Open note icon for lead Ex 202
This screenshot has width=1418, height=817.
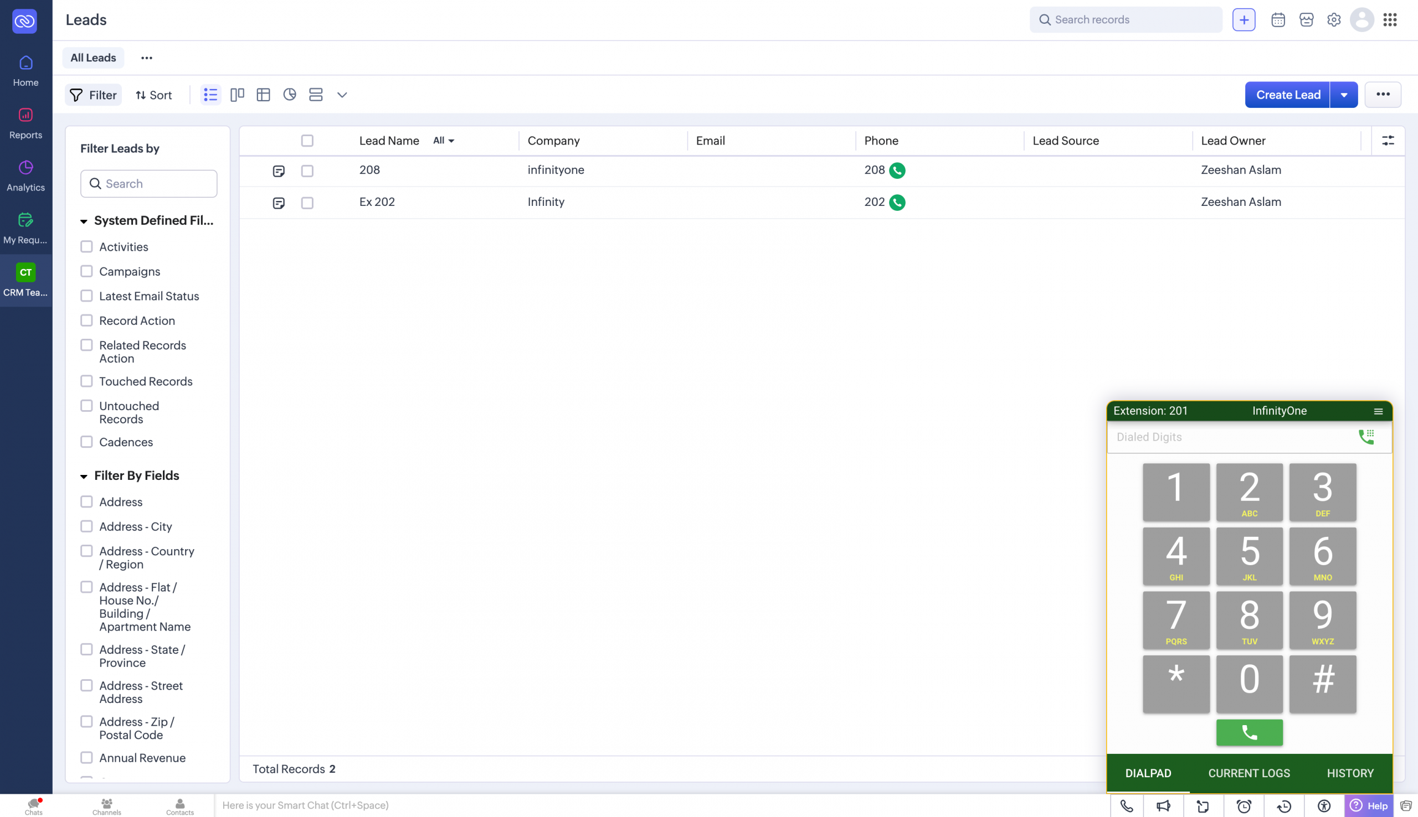click(x=279, y=203)
